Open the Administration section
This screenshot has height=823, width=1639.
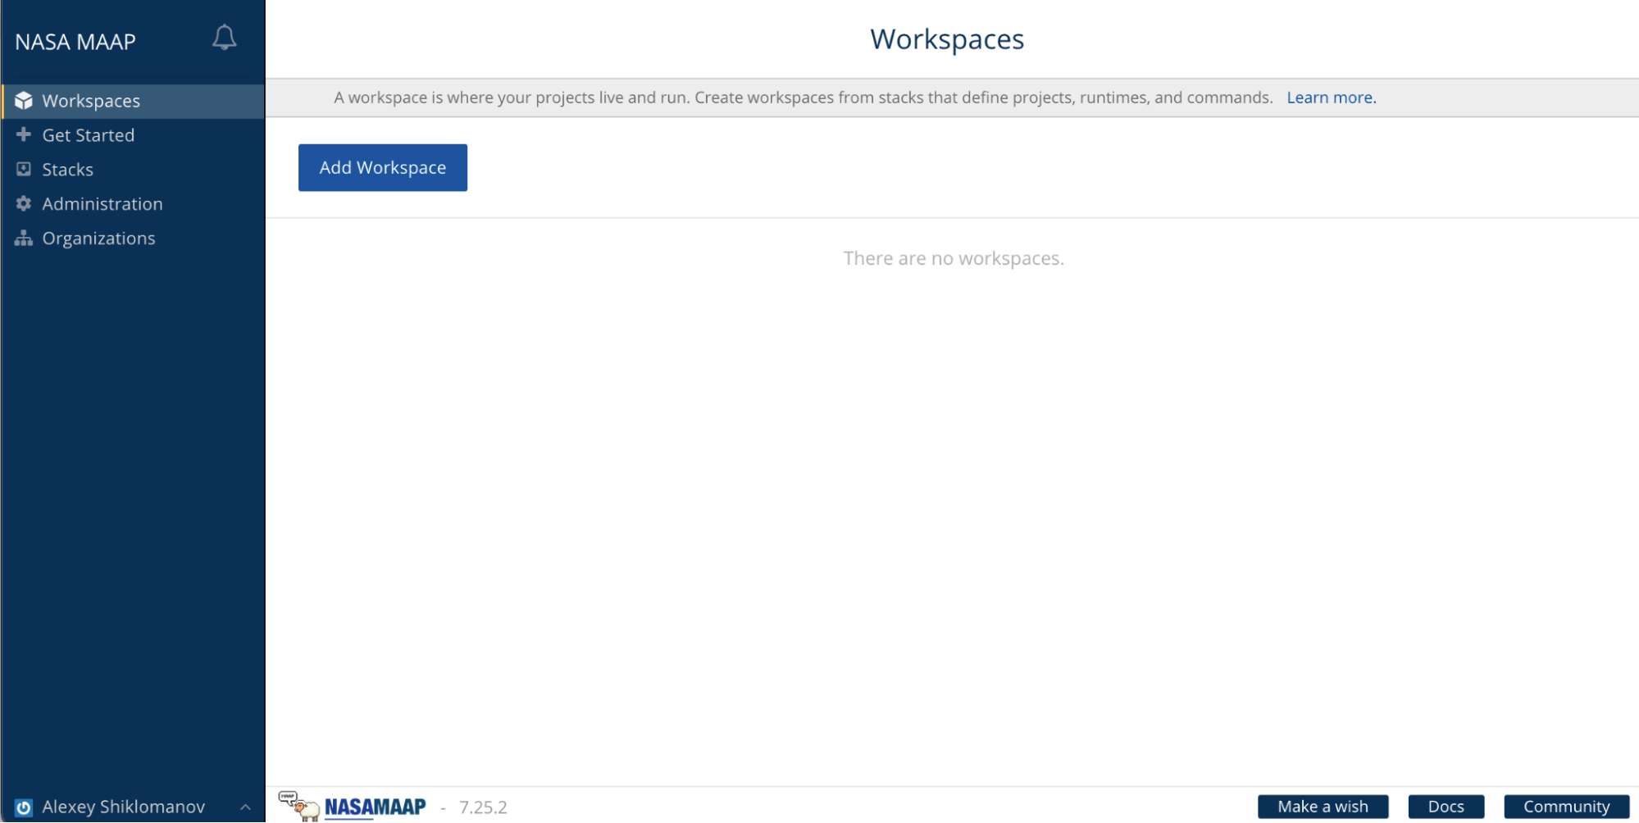pos(133,204)
